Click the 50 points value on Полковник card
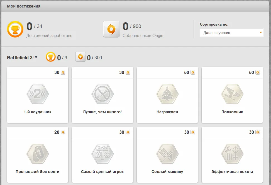Screen dimensions: 271x185 point(252,73)
